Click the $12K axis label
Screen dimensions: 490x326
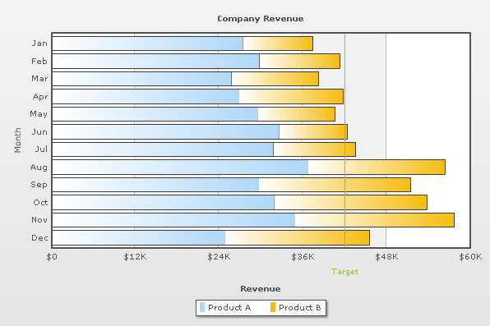[135, 257]
